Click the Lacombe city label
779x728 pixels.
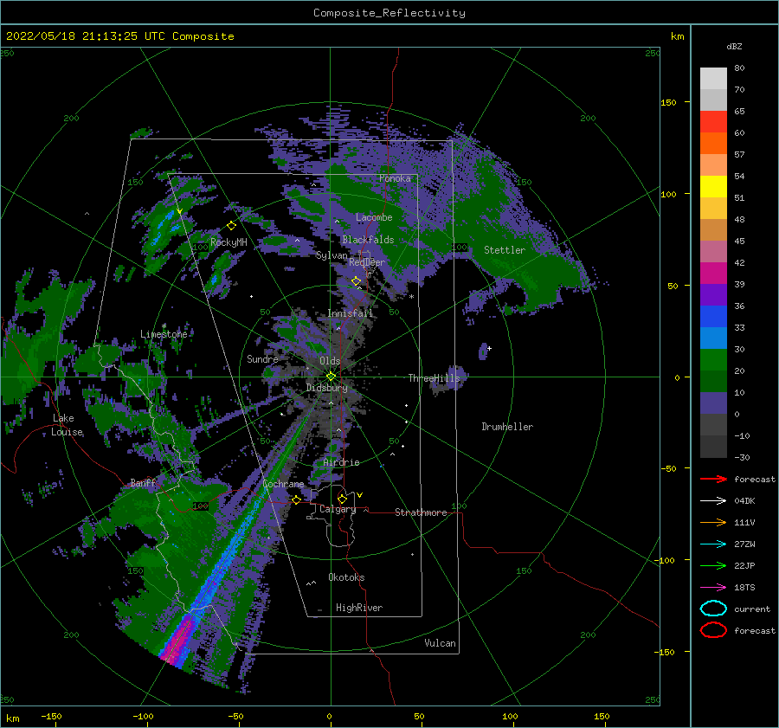pos(374,217)
